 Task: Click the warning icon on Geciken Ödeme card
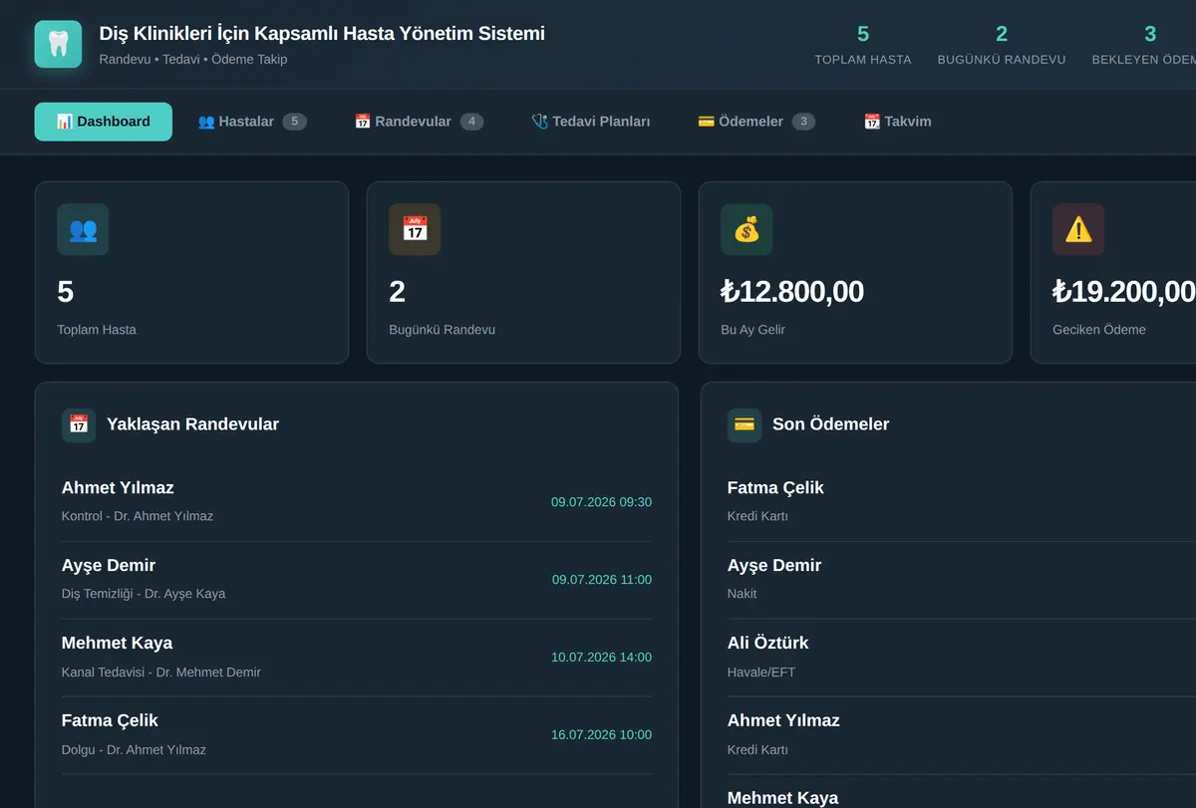click(x=1078, y=229)
